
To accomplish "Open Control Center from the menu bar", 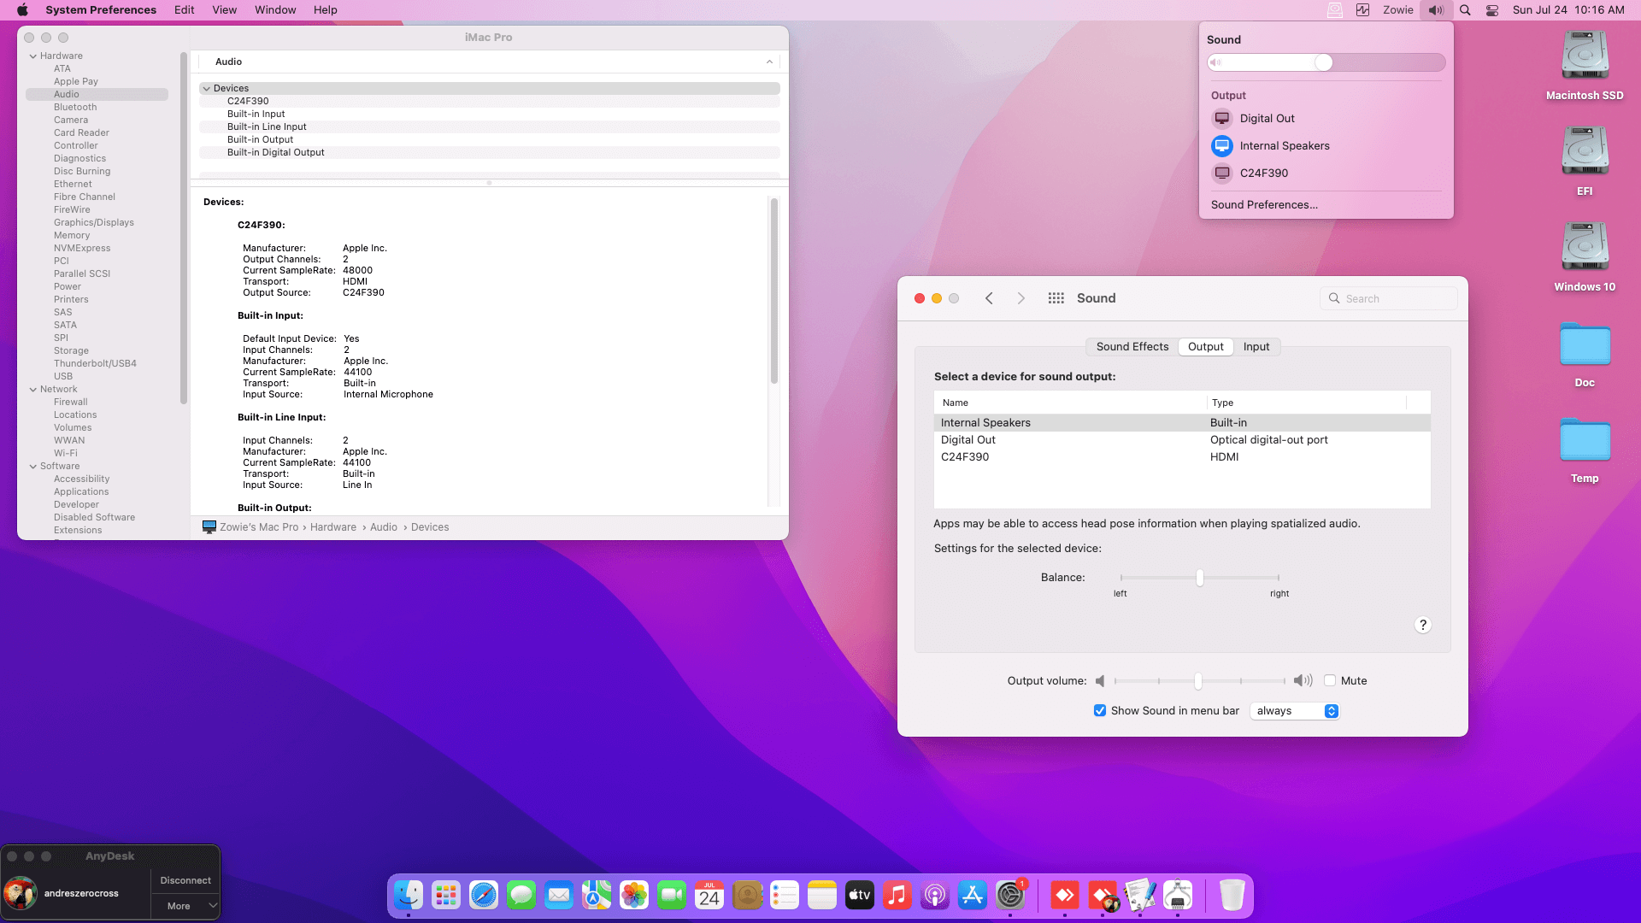I will pos(1492,10).
